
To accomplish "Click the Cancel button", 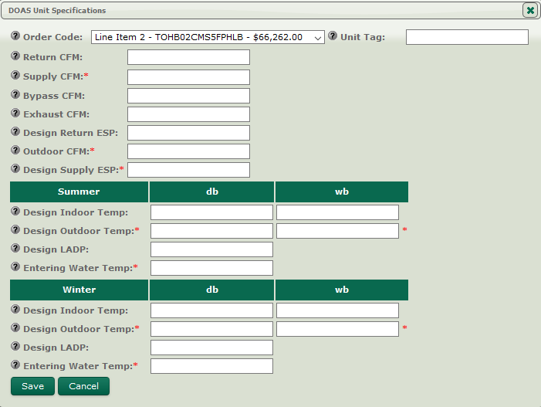I will point(83,386).
